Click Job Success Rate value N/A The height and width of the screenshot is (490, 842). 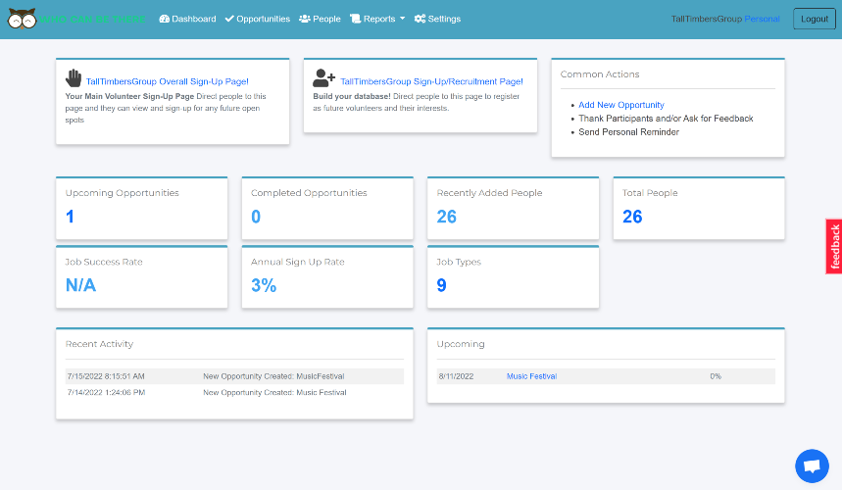[x=80, y=285]
